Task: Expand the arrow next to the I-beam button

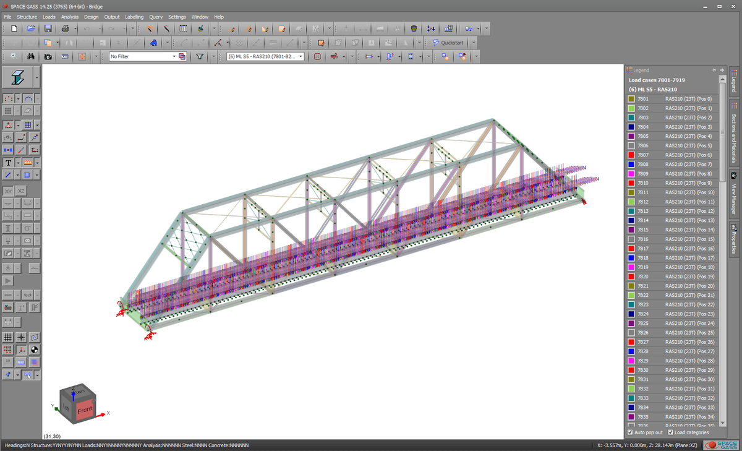Action: (37, 77)
